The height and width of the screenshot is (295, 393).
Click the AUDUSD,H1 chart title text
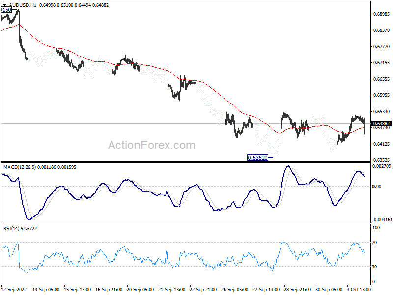[22, 5]
